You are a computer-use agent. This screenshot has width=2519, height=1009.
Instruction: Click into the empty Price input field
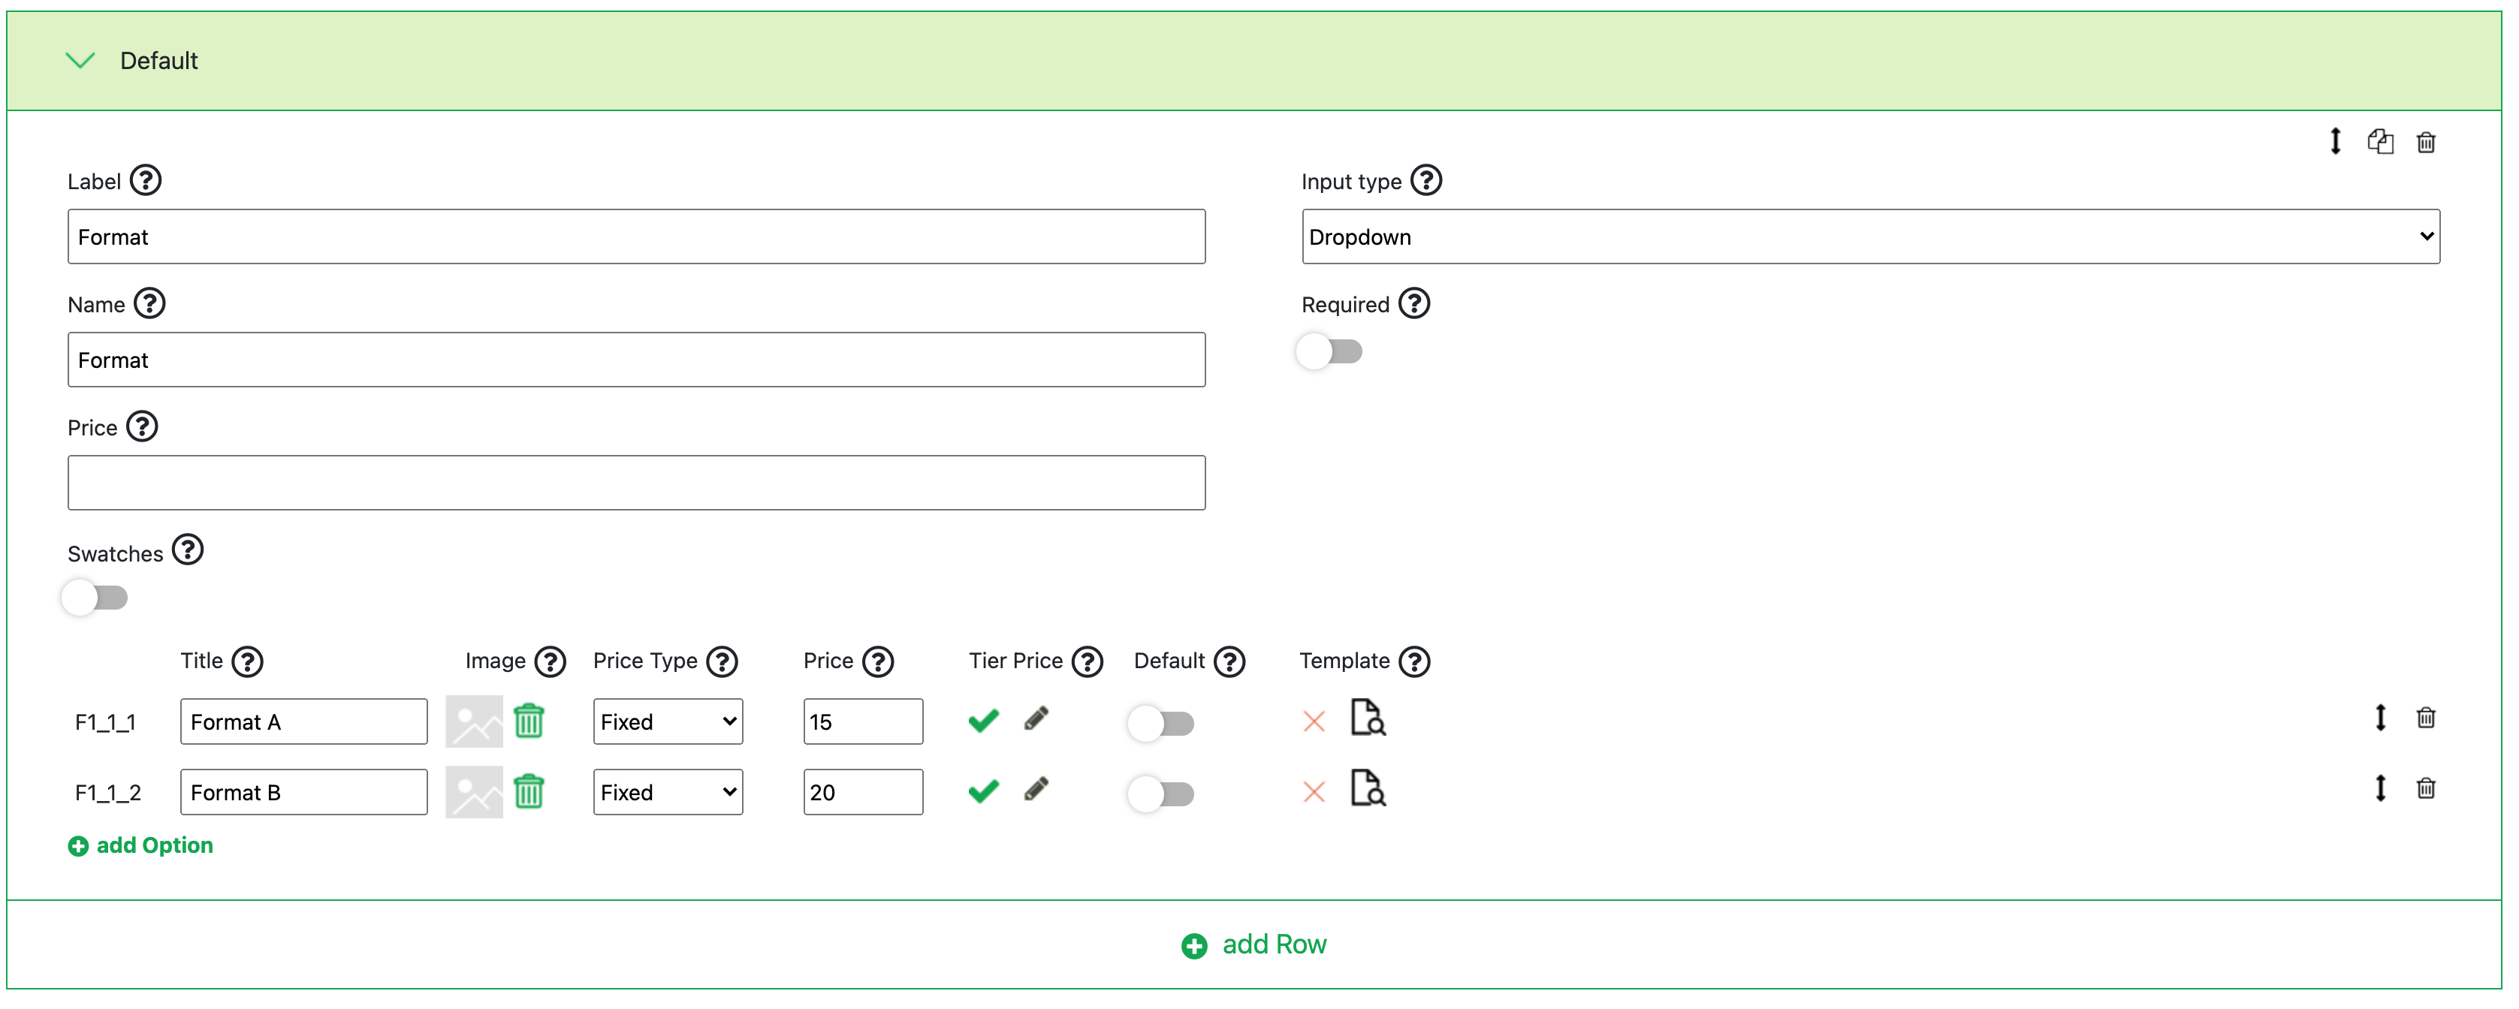coord(635,483)
